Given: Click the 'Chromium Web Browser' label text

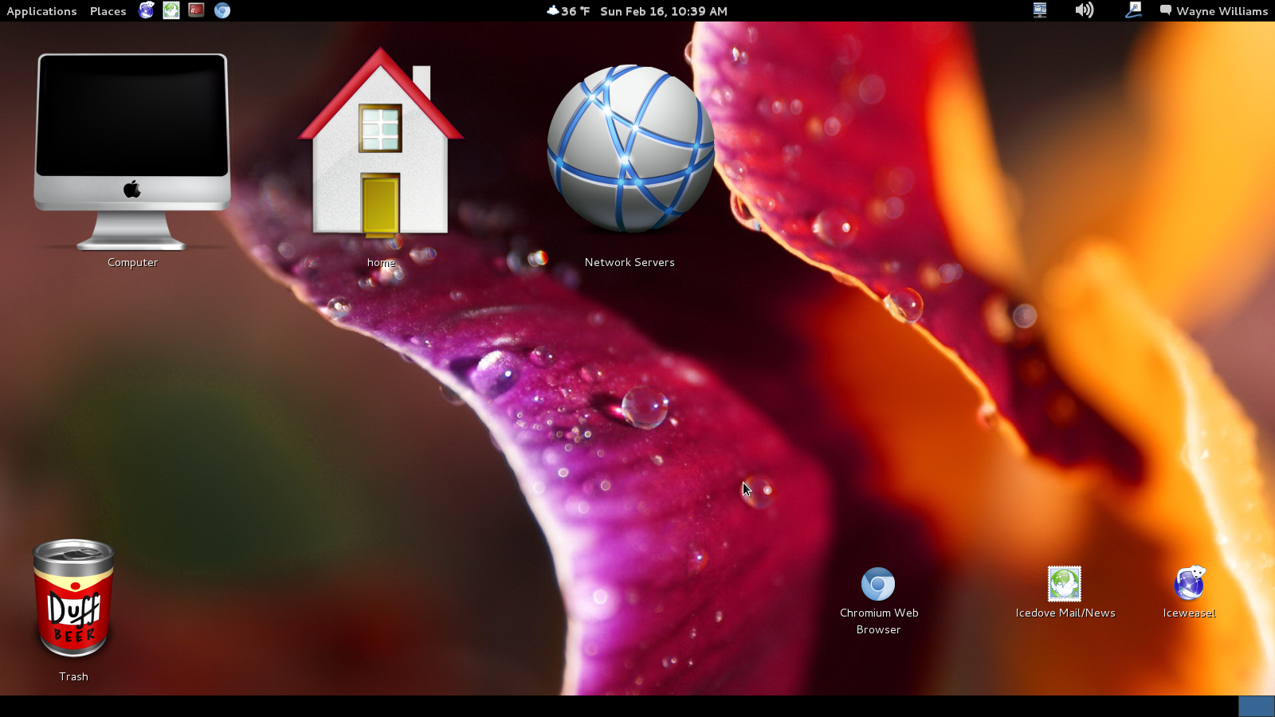Looking at the screenshot, I should click(x=879, y=621).
